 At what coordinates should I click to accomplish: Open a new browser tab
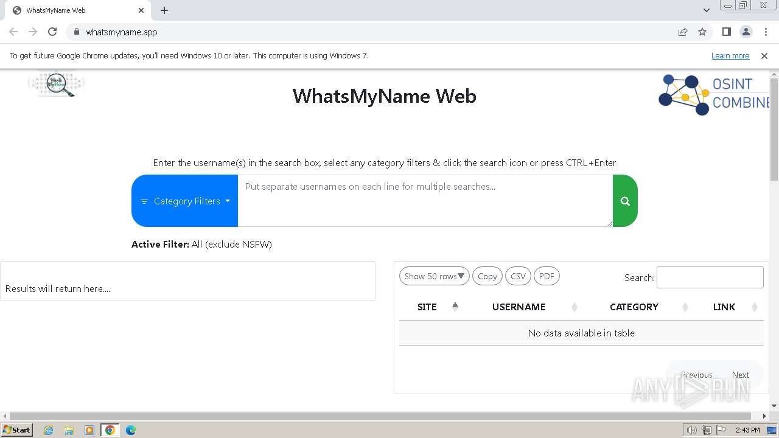pos(164,10)
